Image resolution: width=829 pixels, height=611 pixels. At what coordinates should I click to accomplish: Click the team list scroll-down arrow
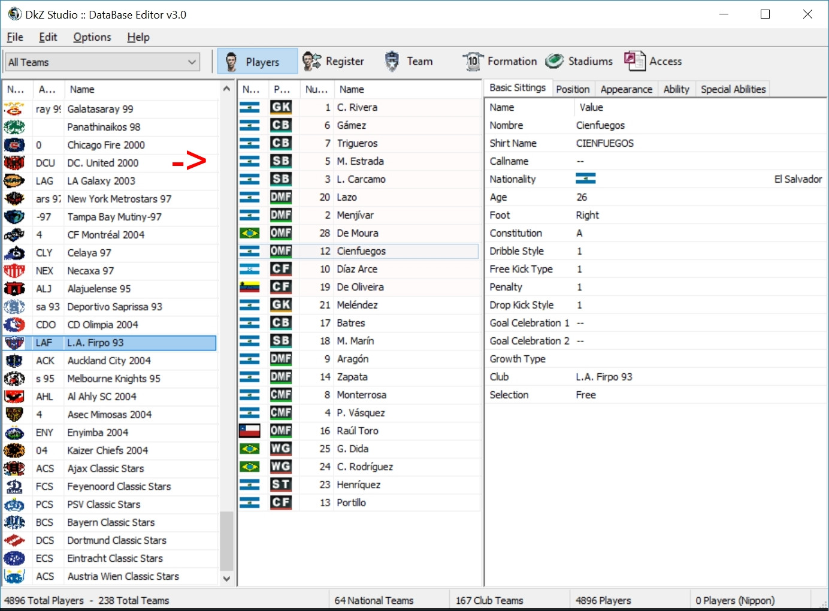point(226,579)
